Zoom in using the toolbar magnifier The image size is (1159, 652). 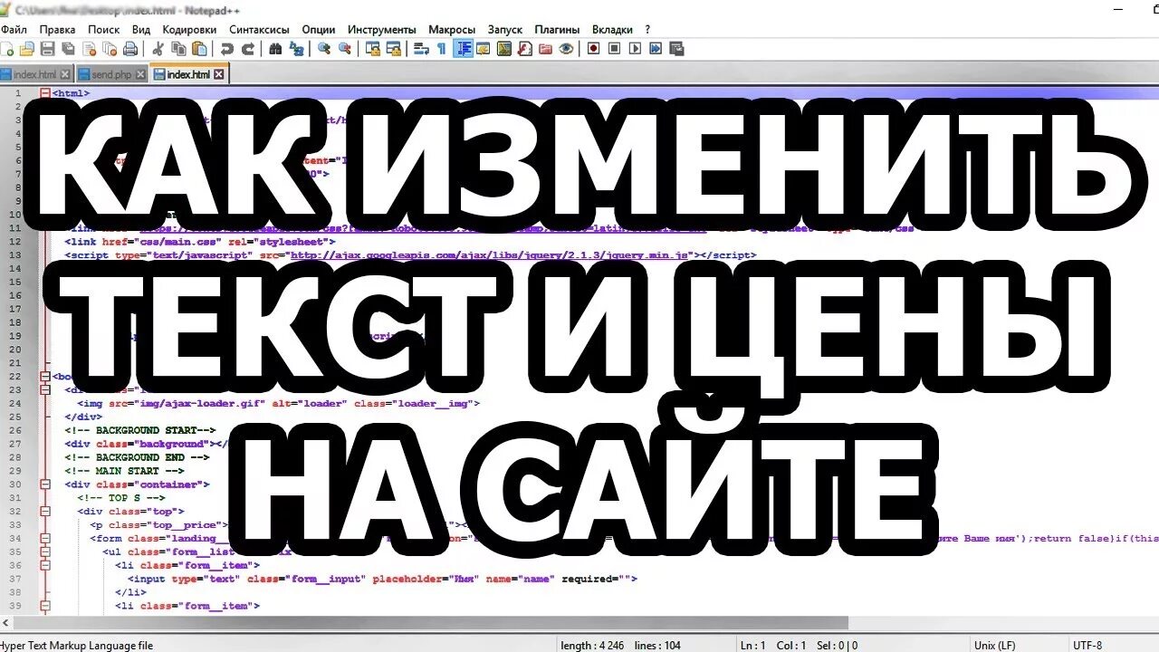coord(323,49)
